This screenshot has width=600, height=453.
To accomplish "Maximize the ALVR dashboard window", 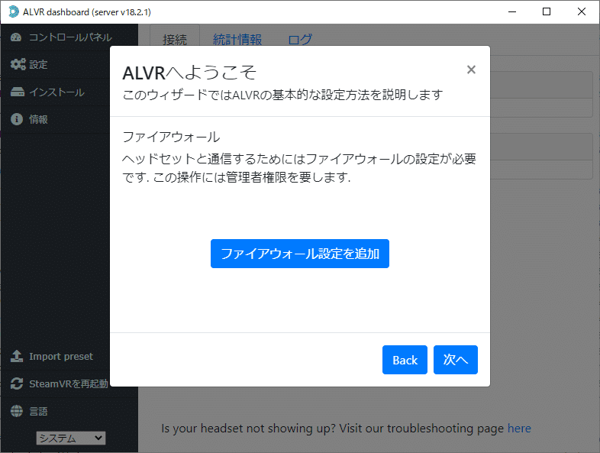I will pyautogui.click(x=547, y=12).
